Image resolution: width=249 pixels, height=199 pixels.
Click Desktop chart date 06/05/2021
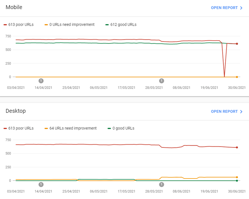point(98,192)
